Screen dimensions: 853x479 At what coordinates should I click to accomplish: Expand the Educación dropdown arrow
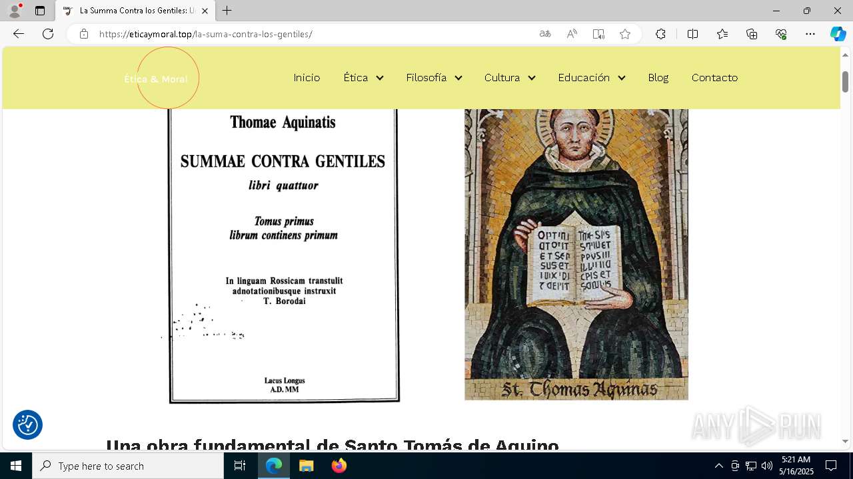pos(622,78)
